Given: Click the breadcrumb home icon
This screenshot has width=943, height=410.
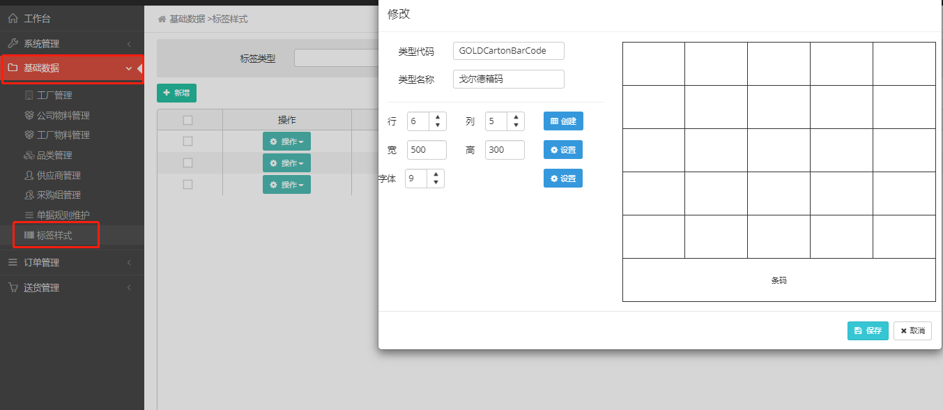Looking at the screenshot, I should [x=162, y=19].
